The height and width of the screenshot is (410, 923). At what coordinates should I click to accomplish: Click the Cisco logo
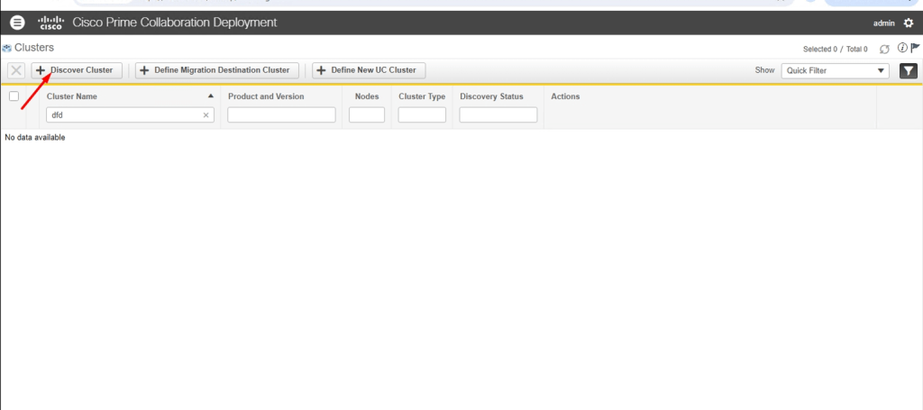tap(51, 23)
